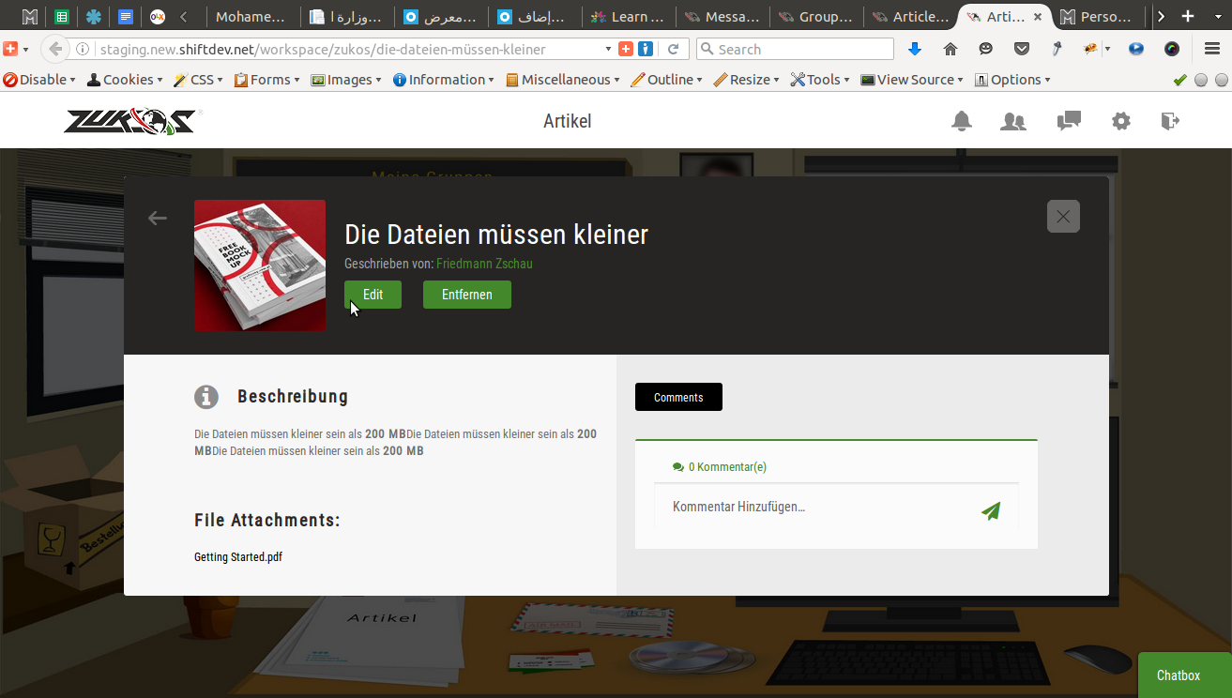Click the Kommentar Hinzufügen input field

[816, 507]
